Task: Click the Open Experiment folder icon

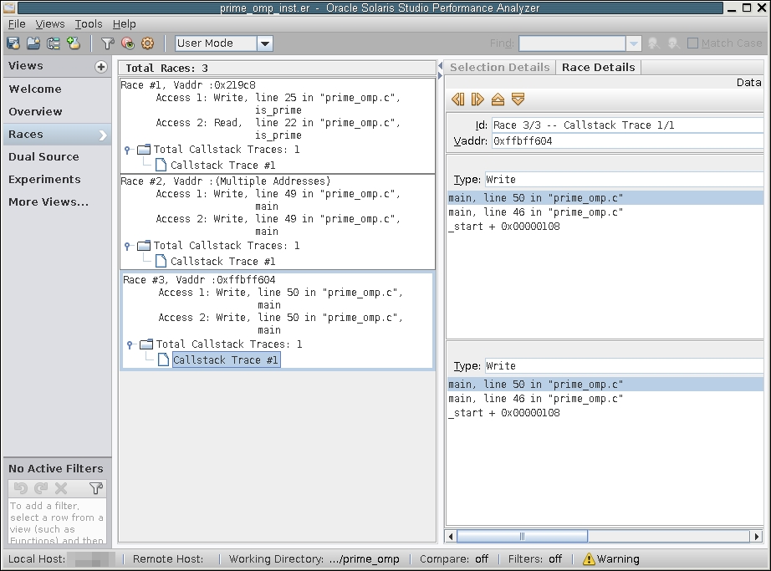Action: tap(33, 43)
